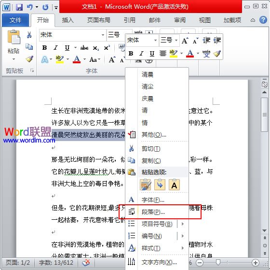Open the Undo history dropdown arrow
The height and width of the screenshot is (270, 270).
click(x=37, y=7)
